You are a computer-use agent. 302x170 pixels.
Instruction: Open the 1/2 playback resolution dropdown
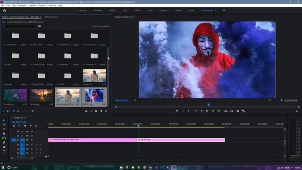coord(273,100)
